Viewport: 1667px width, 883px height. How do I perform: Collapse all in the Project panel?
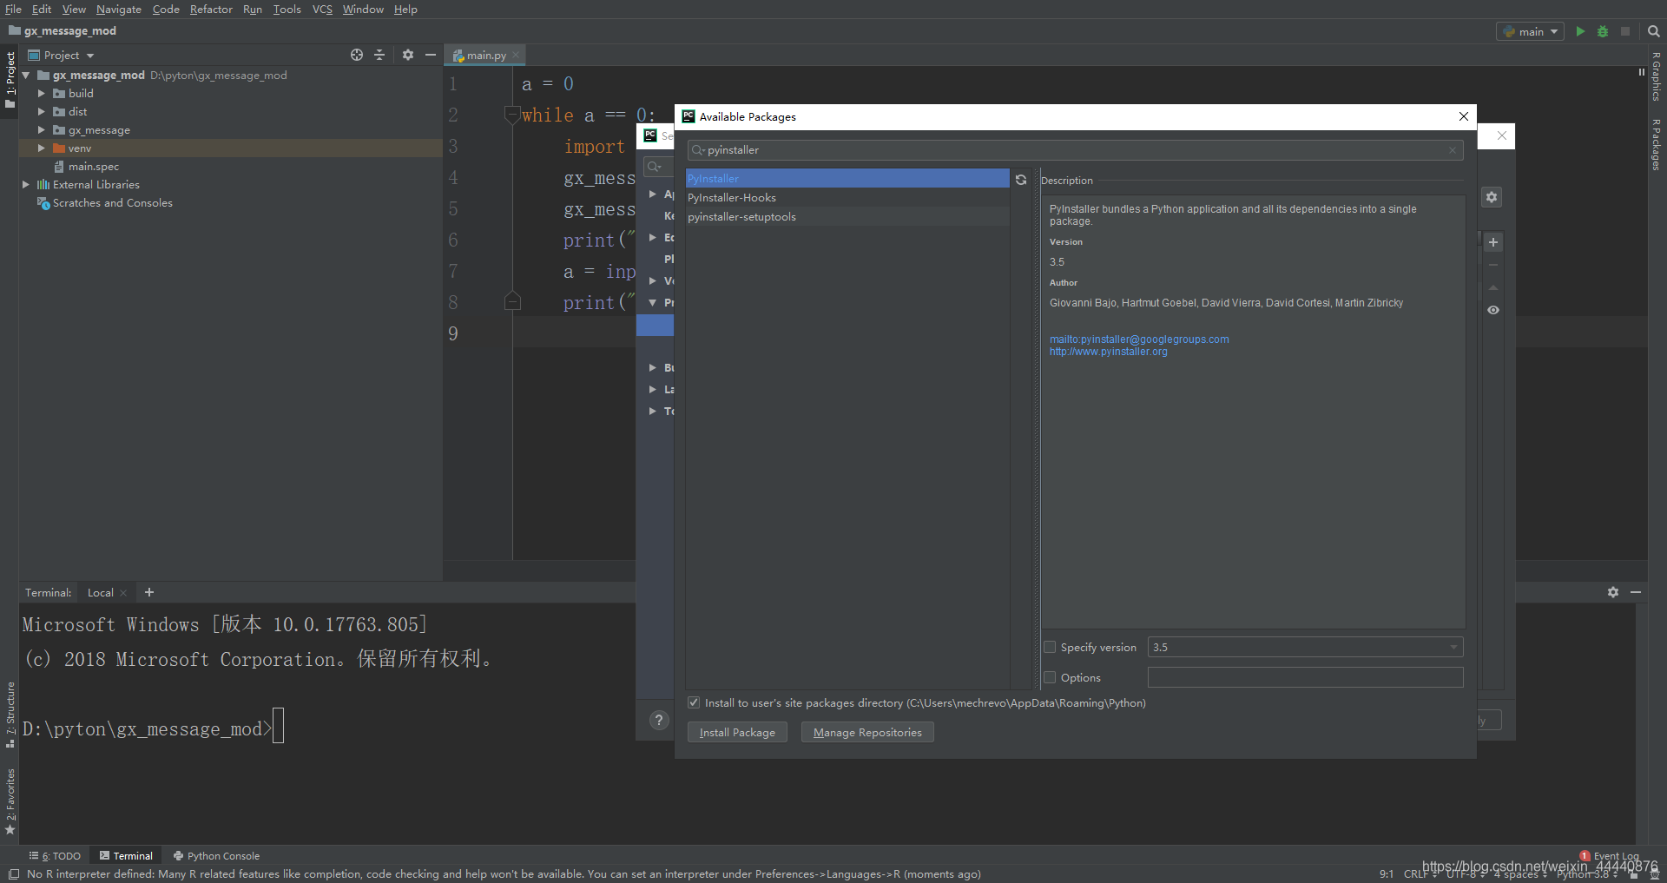coord(379,55)
